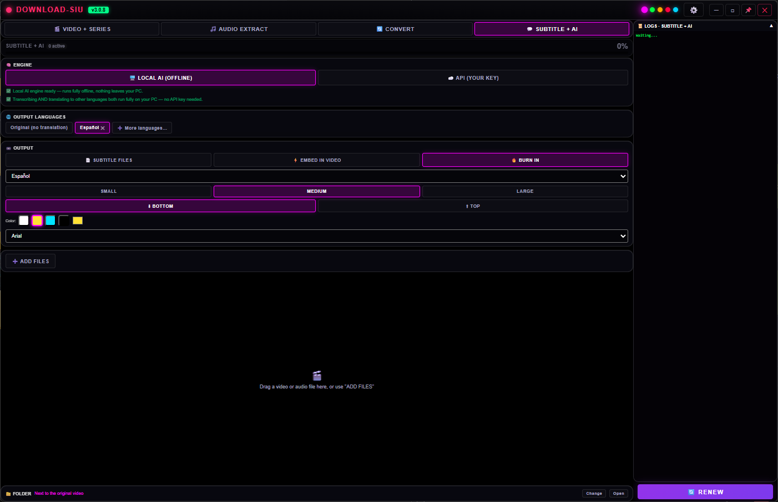778x502 pixels.
Task: Close the Download-SIU window
Action: (765, 10)
